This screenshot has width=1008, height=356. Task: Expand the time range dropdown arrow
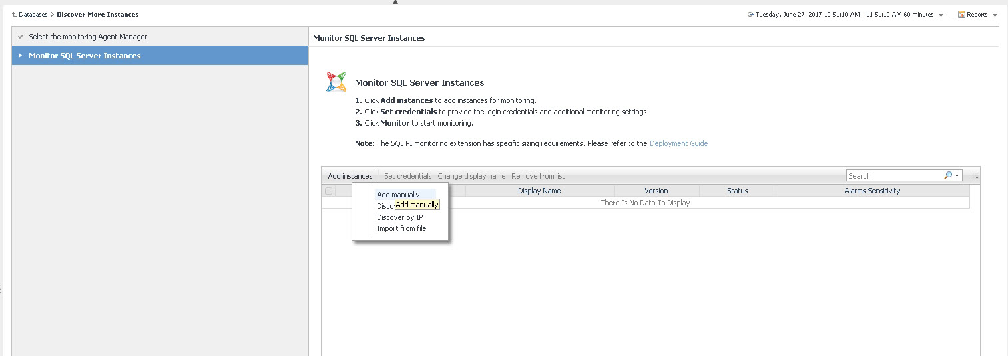coord(941,15)
